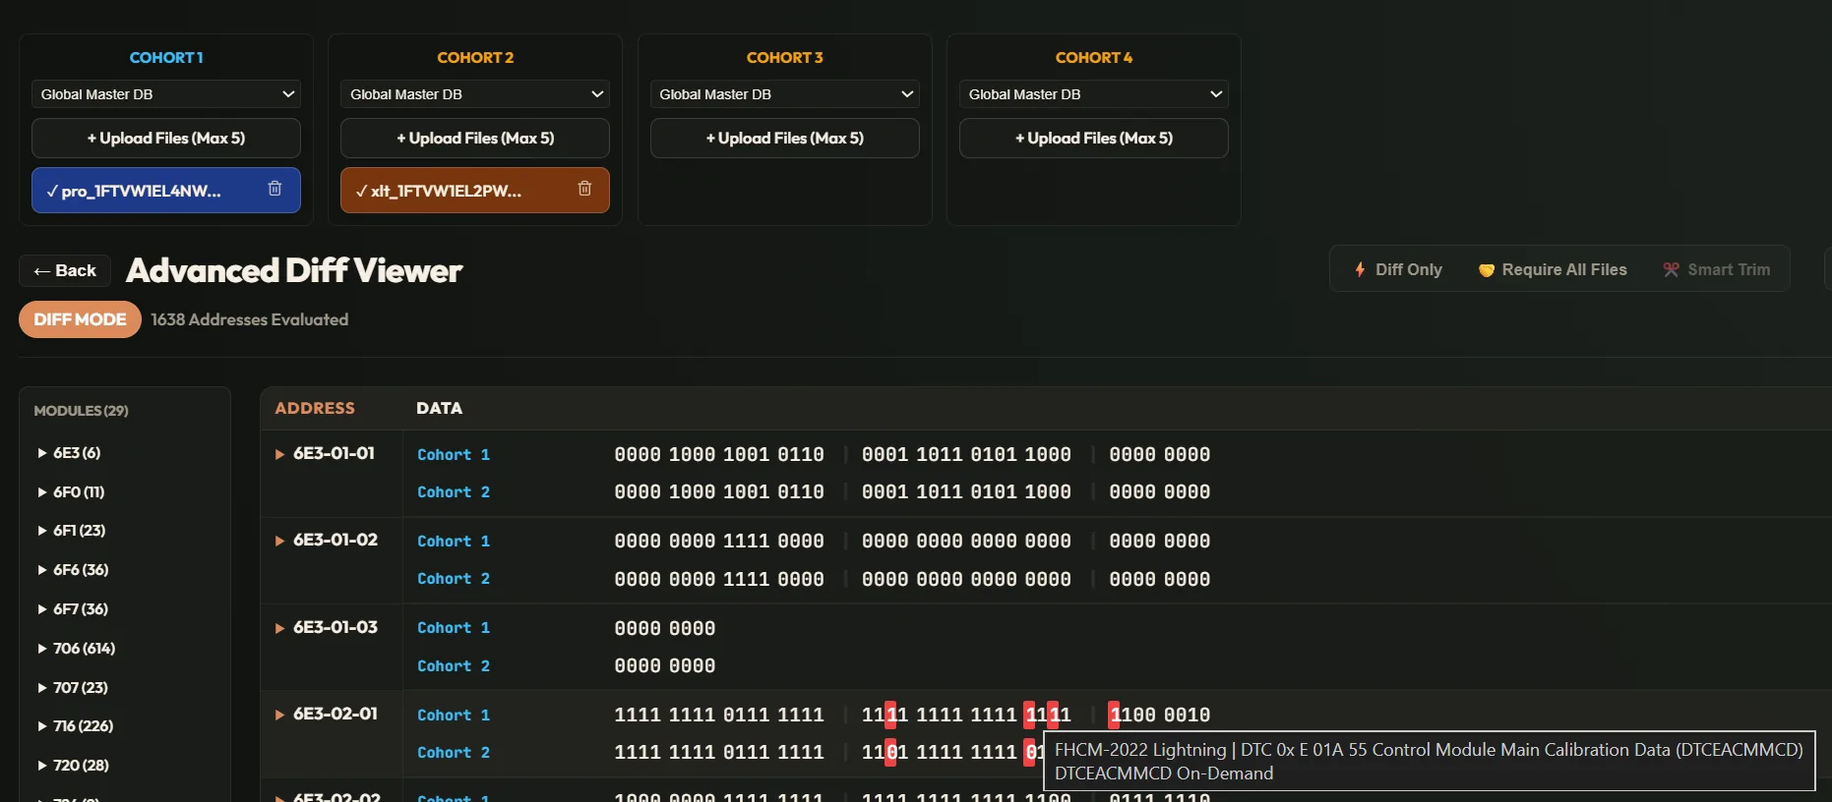Click Cohort 2 label in row 6E3-01-02
This screenshot has width=1832, height=802.
[454, 579]
